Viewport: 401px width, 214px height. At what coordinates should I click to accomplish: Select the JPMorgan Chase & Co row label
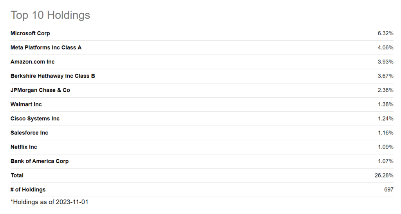40,90
